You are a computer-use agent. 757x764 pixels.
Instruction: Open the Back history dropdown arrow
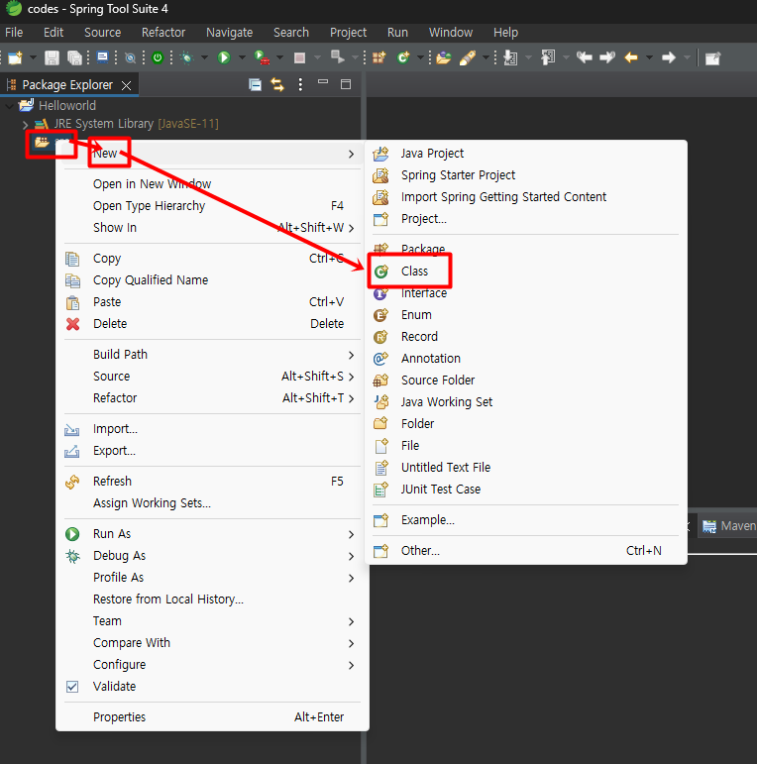coord(649,58)
